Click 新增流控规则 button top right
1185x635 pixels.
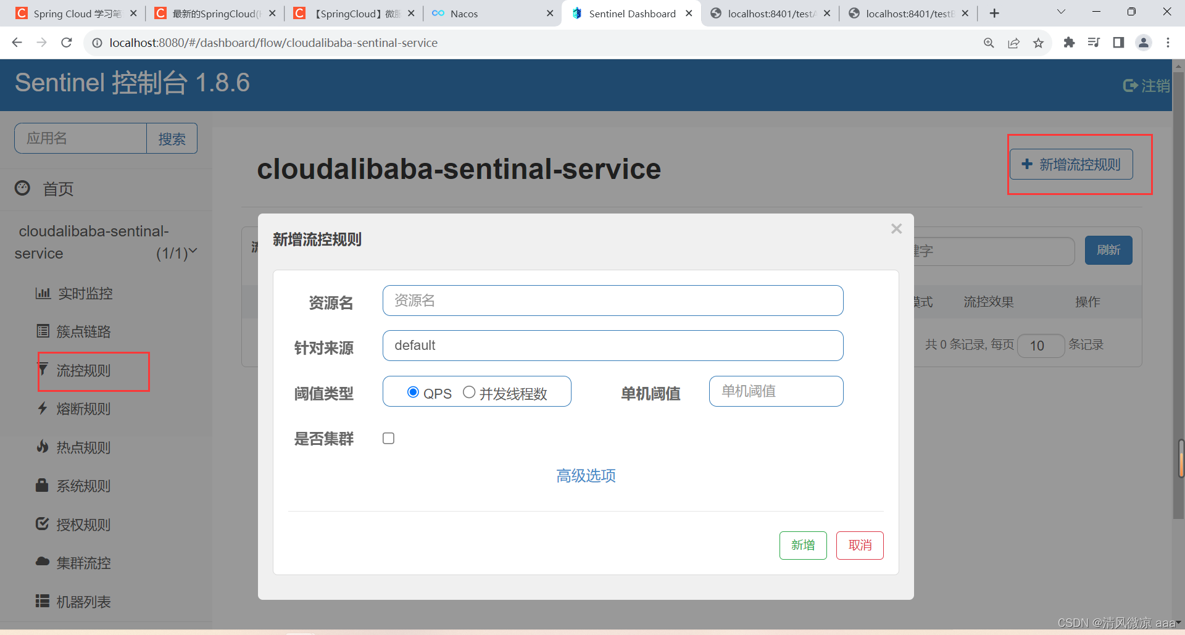(1071, 164)
